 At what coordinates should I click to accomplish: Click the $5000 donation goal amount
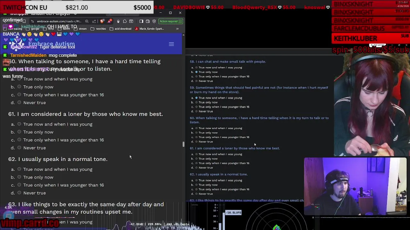(142, 7)
